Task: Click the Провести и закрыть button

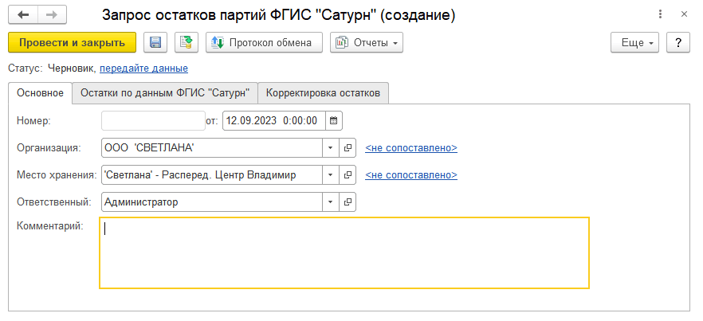Action: tap(72, 42)
